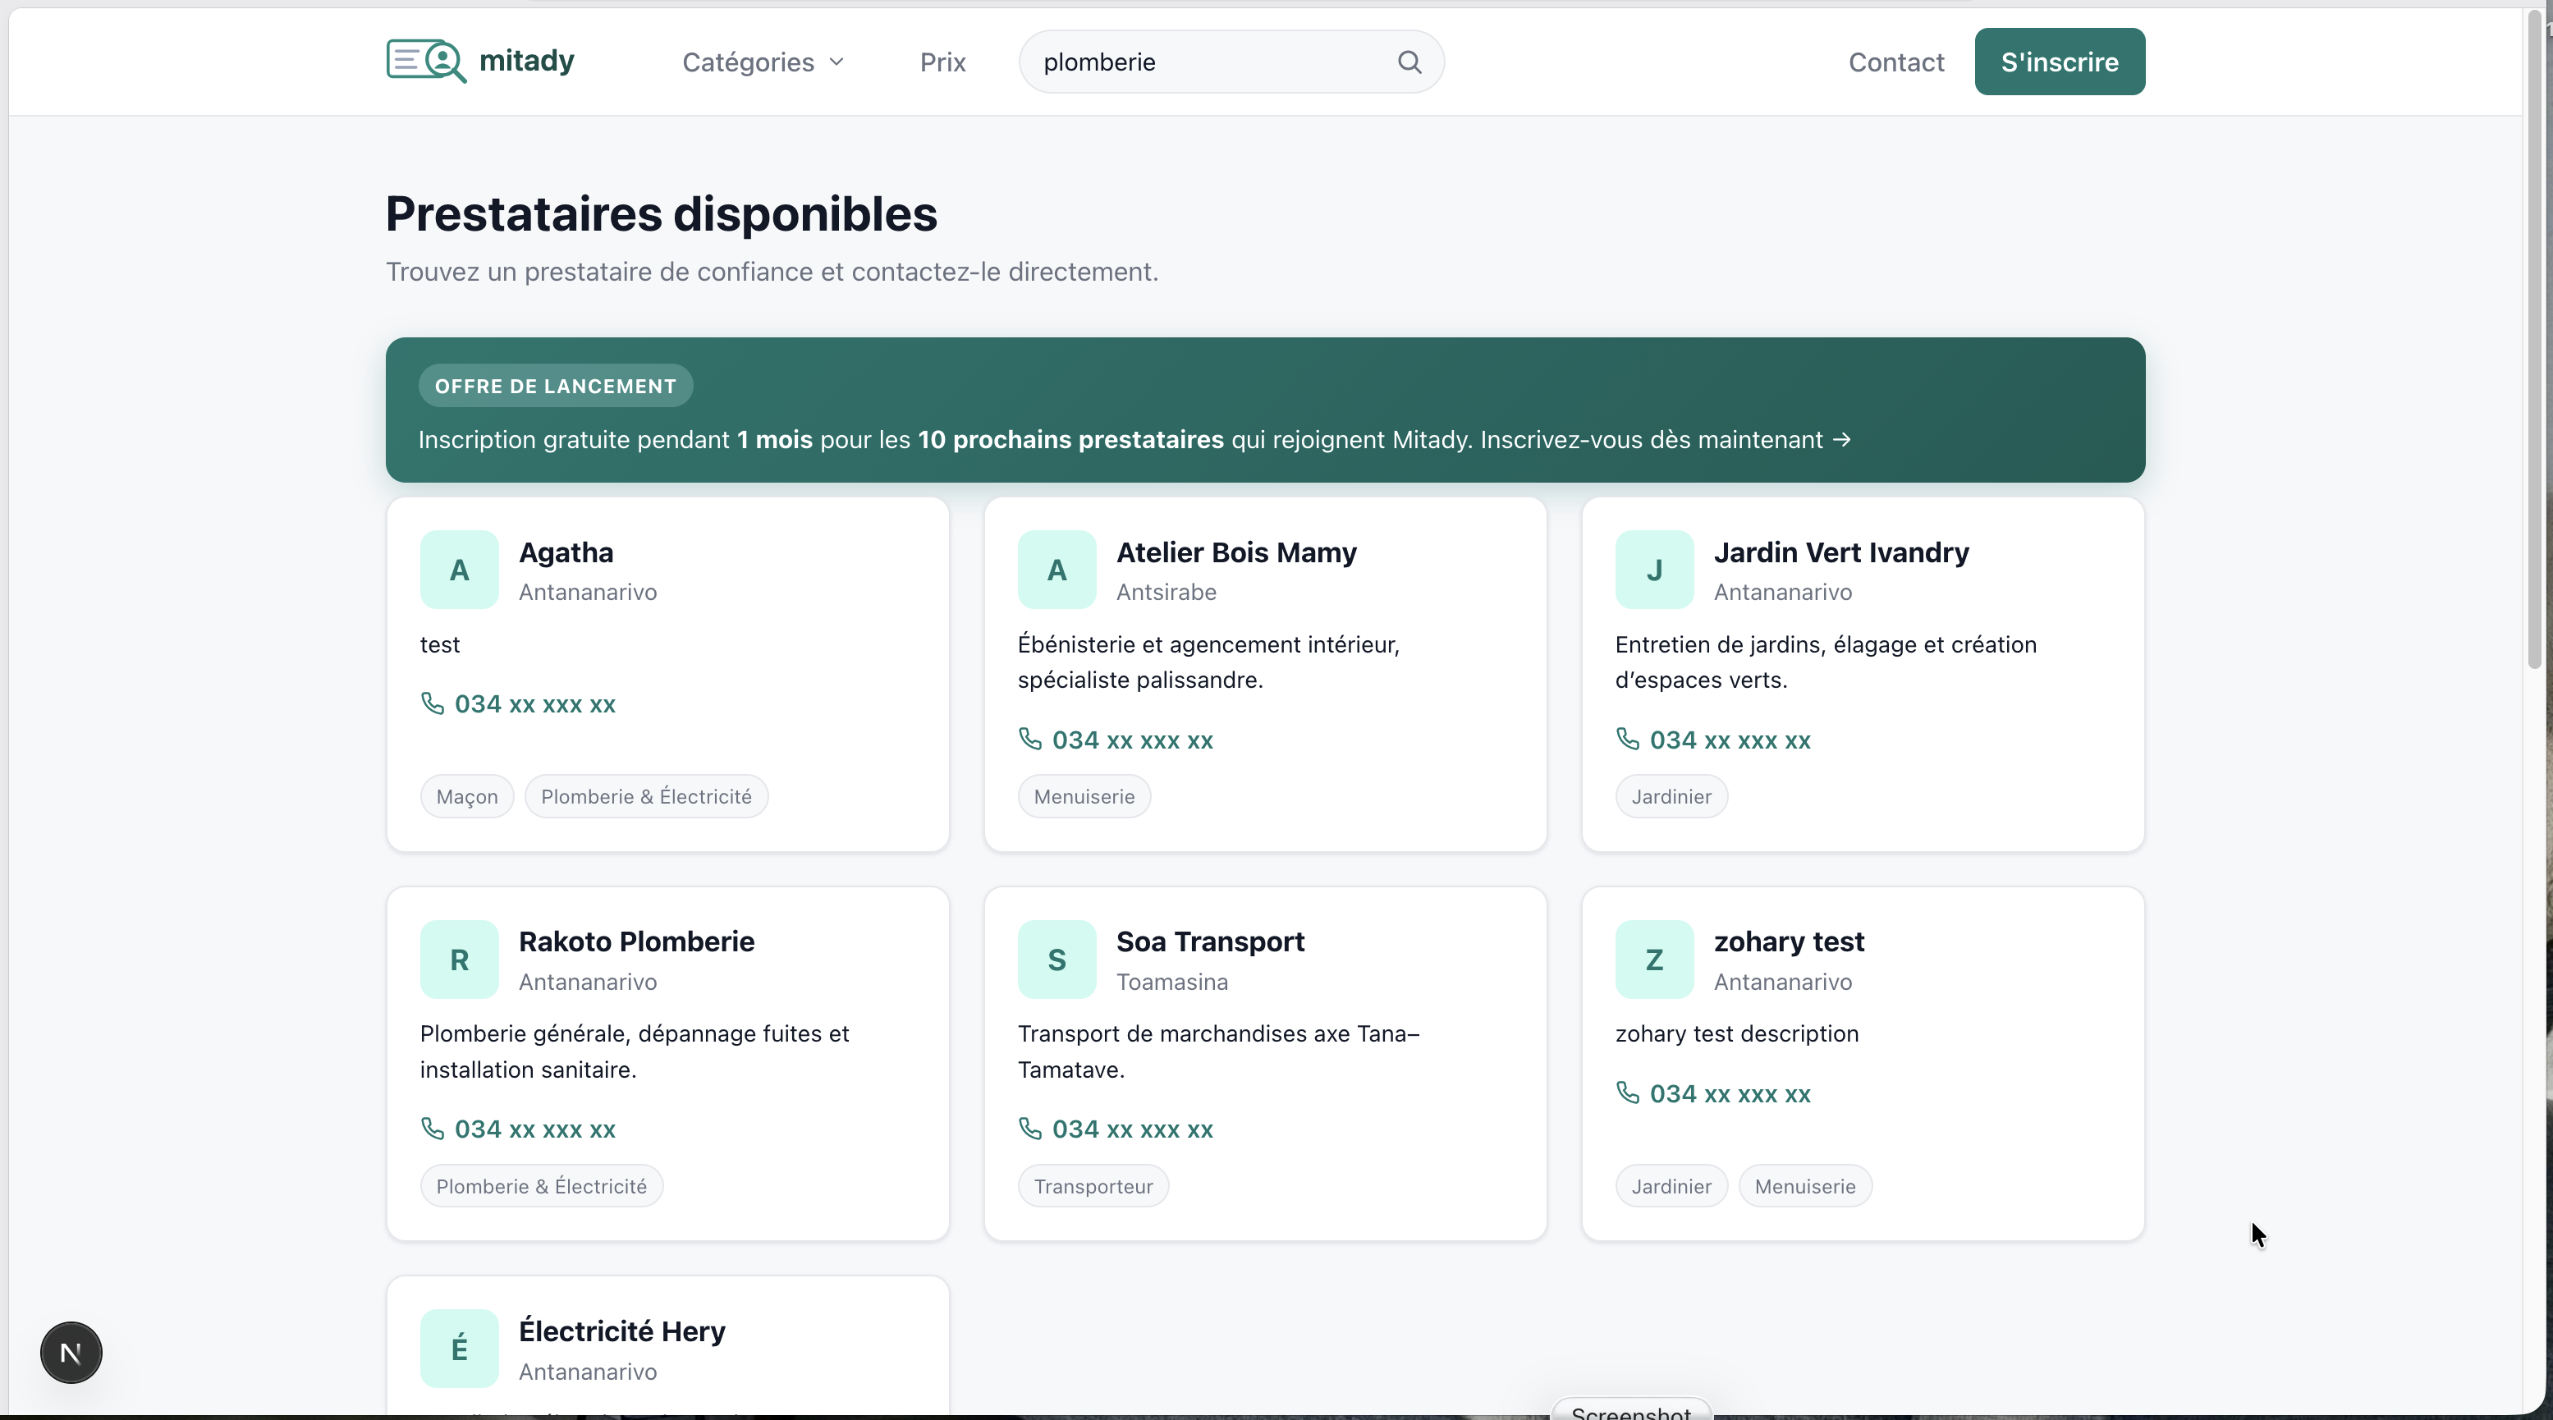Click phone icon on Soa Transport card

[x=1029, y=1128]
